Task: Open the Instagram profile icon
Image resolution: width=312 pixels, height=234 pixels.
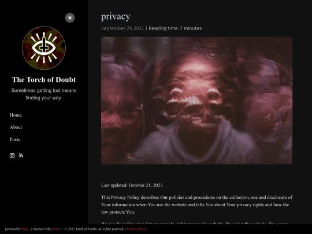Action: pos(12,155)
